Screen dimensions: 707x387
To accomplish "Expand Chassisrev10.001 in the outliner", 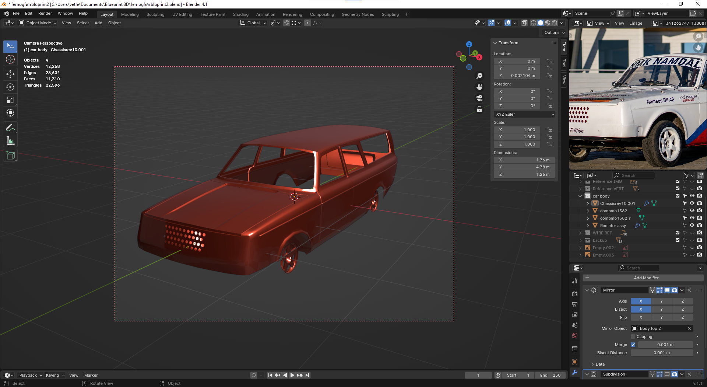I will click(x=588, y=203).
